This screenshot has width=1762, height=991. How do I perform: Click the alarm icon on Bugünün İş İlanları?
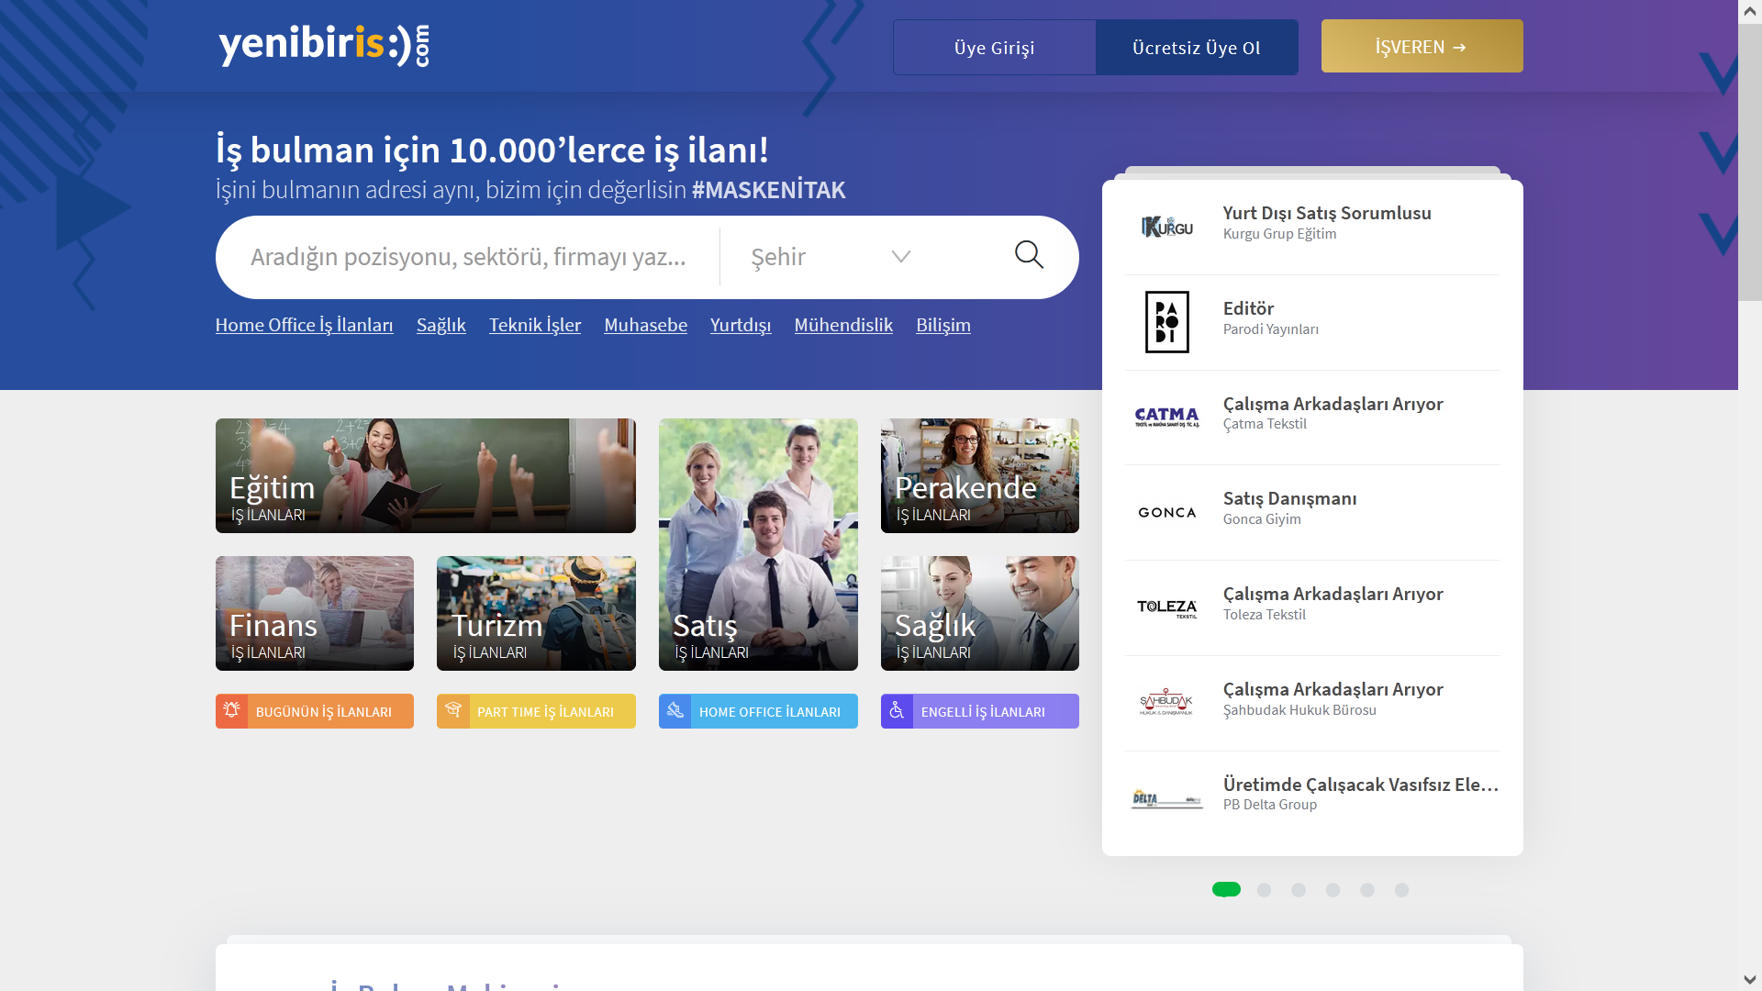[x=231, y=710]
